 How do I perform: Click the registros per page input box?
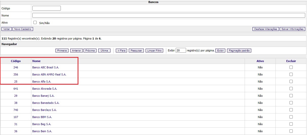181,50
